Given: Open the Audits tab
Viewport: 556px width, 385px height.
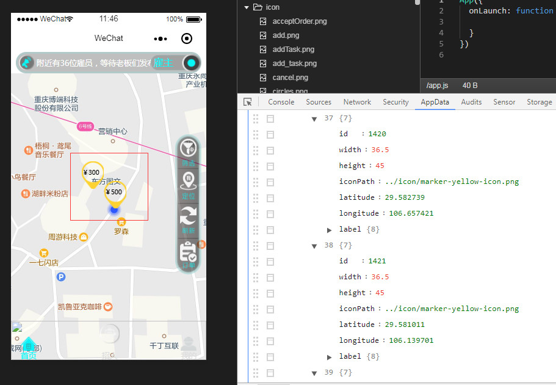Looking at the screenshot, I should tap(471, 102).
